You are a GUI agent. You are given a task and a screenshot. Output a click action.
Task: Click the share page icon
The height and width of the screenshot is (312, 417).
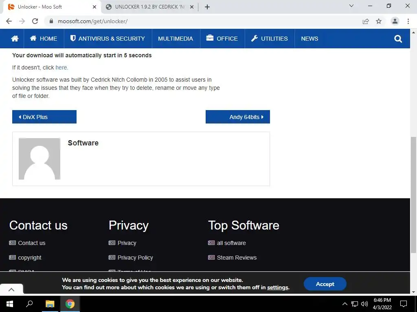(x=366, y=21)
